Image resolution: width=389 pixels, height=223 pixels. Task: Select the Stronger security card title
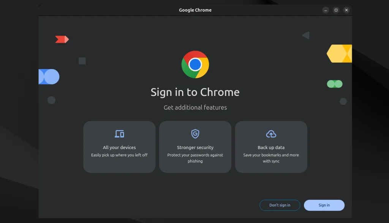[x=195, y=148]
